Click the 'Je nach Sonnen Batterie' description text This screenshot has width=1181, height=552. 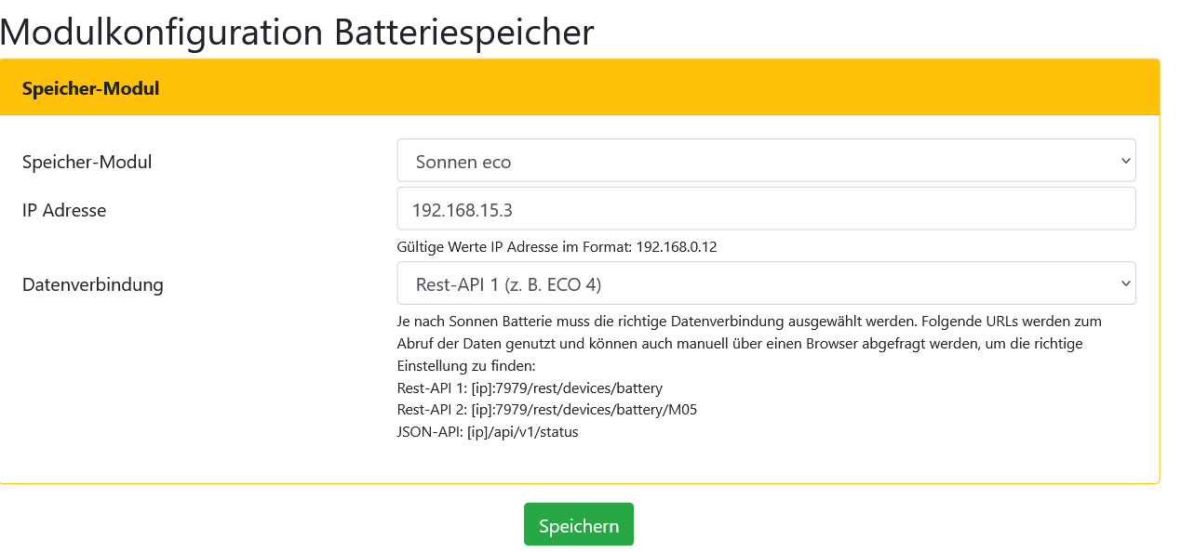749,321
